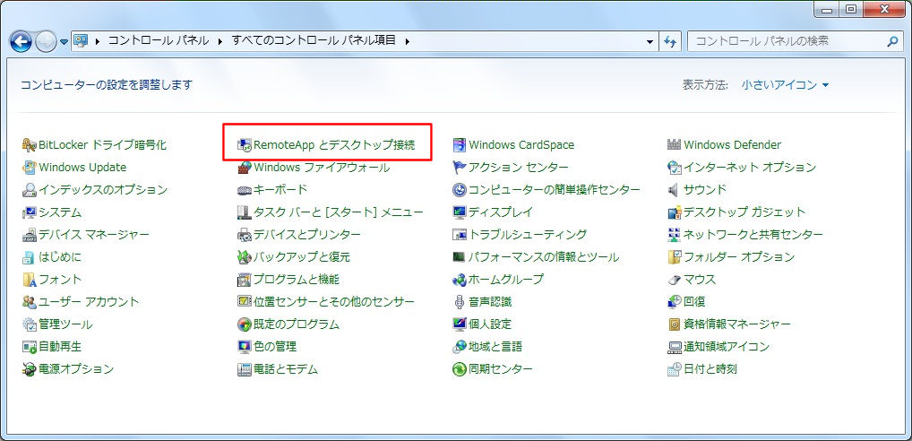Open the Windows ファイアウォール icon
This screenshot has height=441, width=912.
point(245,168)
